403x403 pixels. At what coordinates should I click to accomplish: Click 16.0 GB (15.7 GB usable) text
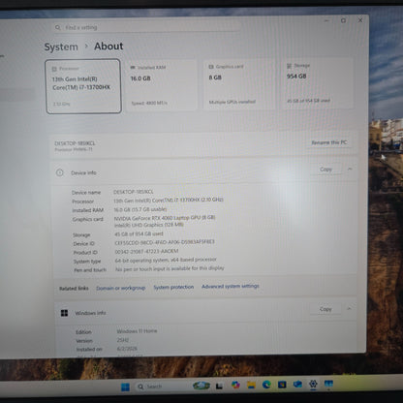(140, 209)
